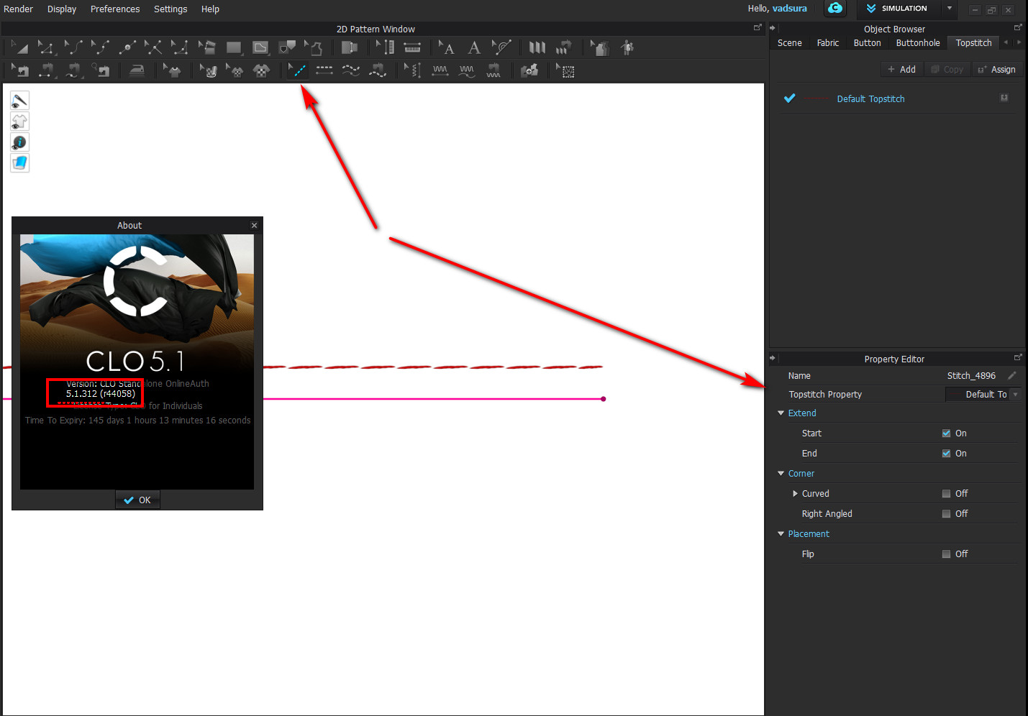Select the plain text 'A' tool
The width and height of the screenshot is (1028, 716).
pos(474,48)
